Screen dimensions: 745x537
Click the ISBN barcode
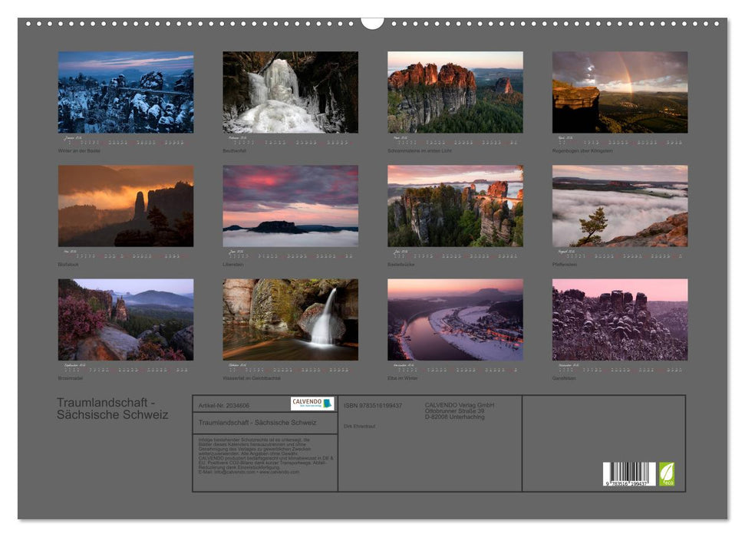[x=629, y=474]
